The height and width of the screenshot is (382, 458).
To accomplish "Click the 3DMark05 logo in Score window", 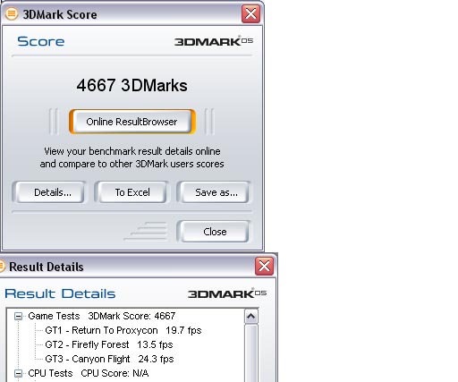I will (x=214, y=41).
